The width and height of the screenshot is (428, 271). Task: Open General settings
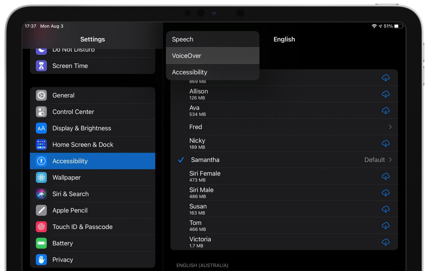(x=93, y=95)
